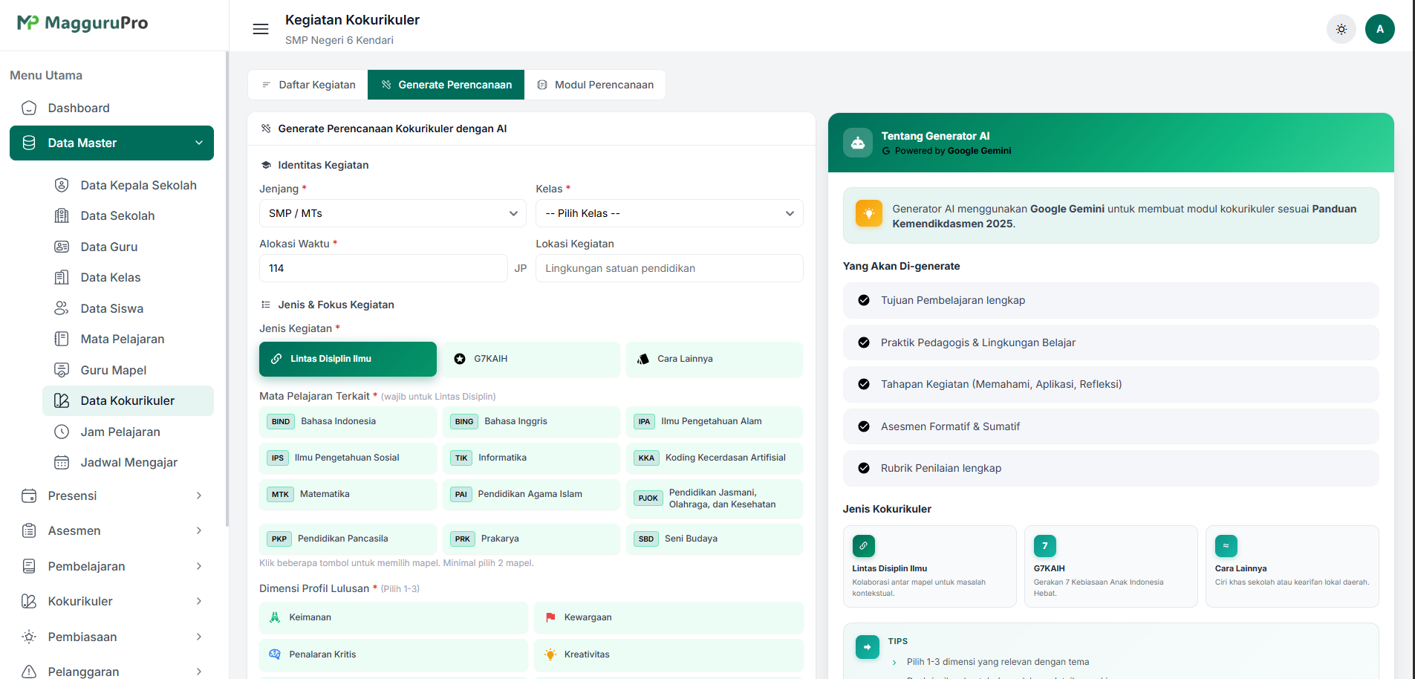Open the Jenjang dropdown
1415x679 pixels.
[x=393, y=213]
